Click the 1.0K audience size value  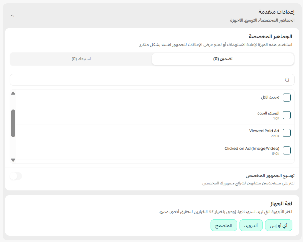pyautogui.click(x=276, y=119)
